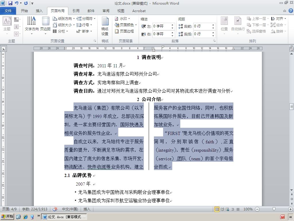Open Word help question mark
This screenshot has width=294, height=221.
coord(291,11)
